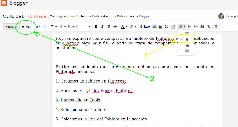Click the line '3. Damos clic en Tools'

(78, 100)
